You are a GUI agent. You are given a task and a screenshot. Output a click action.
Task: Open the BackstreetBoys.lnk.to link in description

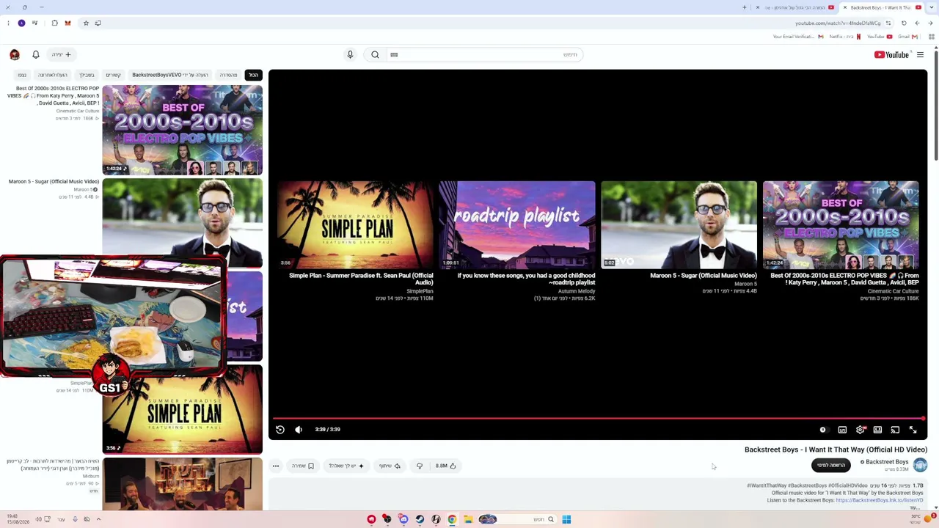point(880,500)
